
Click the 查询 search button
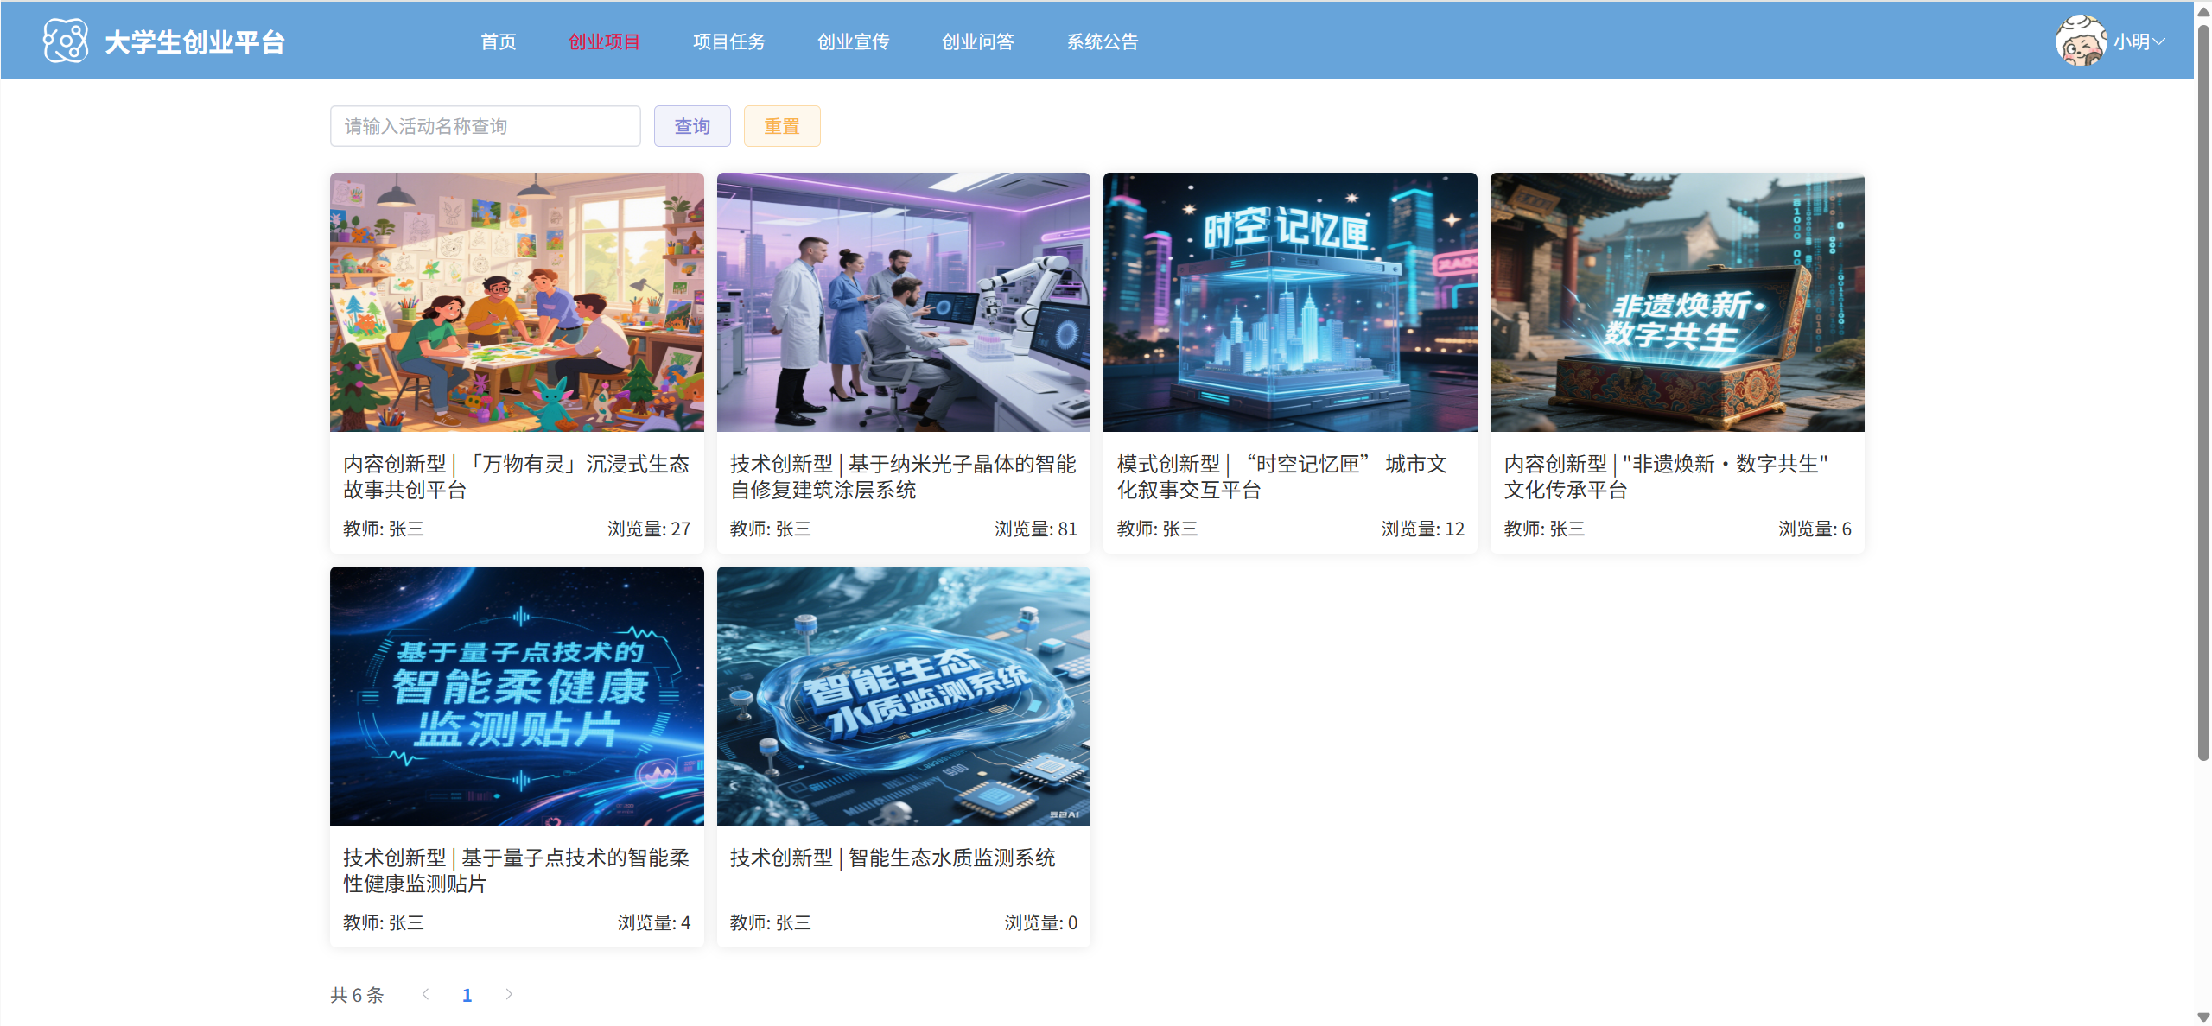[691, 126]
